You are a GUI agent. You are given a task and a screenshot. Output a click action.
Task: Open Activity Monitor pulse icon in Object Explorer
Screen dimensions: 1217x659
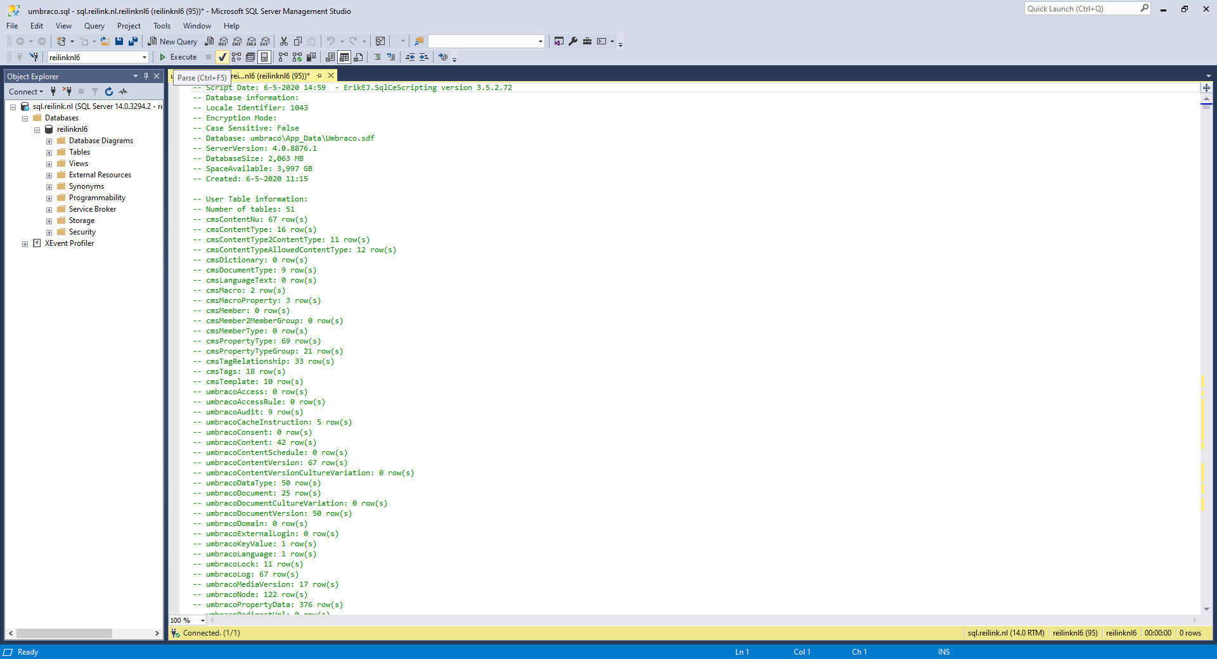pyautogui.click(x=123, y=92)
